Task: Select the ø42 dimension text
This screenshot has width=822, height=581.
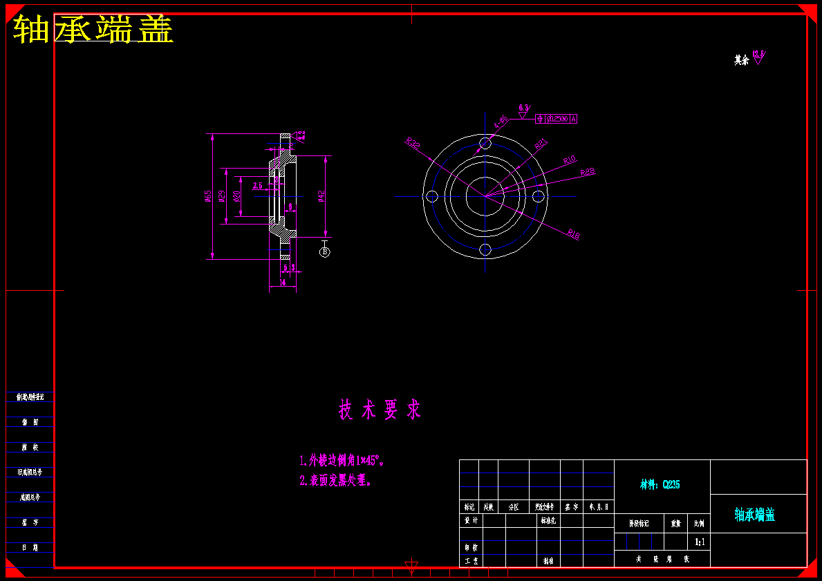Action: 321,196
